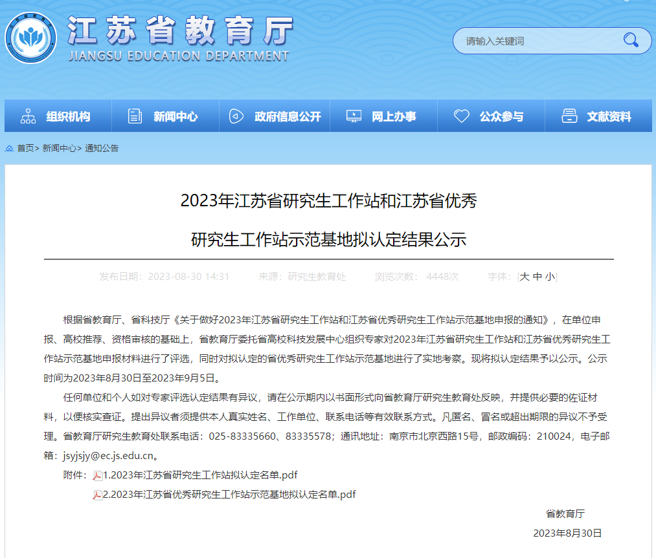Viewport: 656px width, 558px height.
Task: Set font size to 中
Action: pos(537,277)
